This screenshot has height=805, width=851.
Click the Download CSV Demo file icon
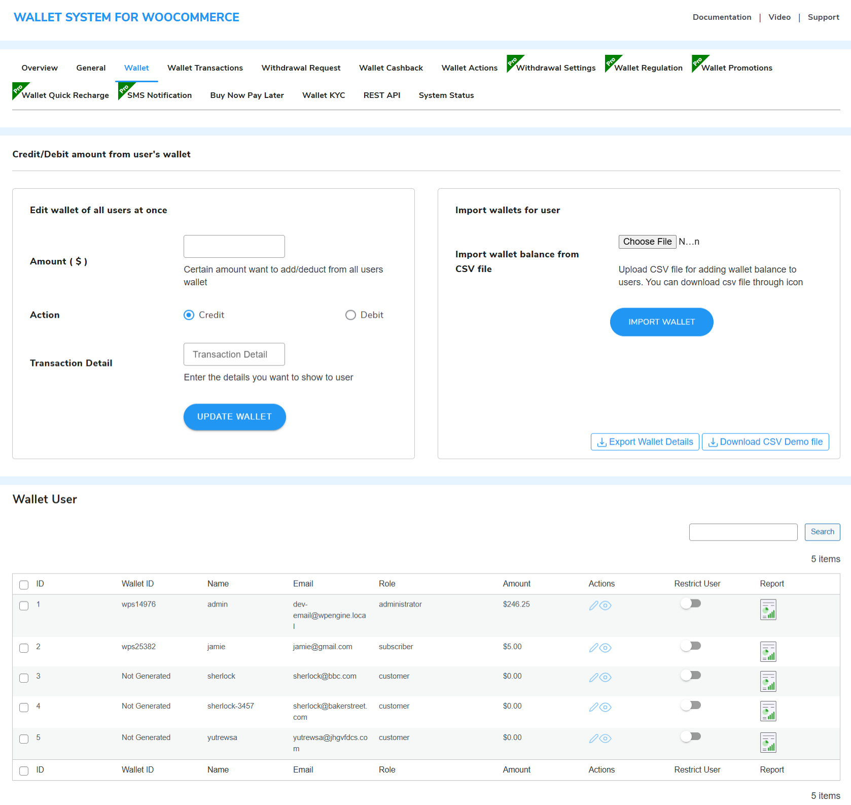[714, 442]
